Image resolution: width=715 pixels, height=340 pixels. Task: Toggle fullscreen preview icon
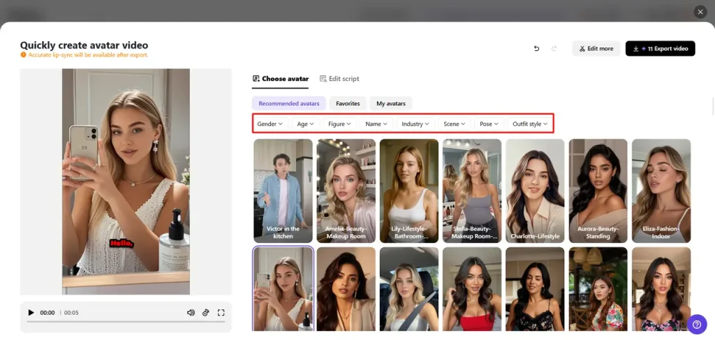click(x=221, y=313)
